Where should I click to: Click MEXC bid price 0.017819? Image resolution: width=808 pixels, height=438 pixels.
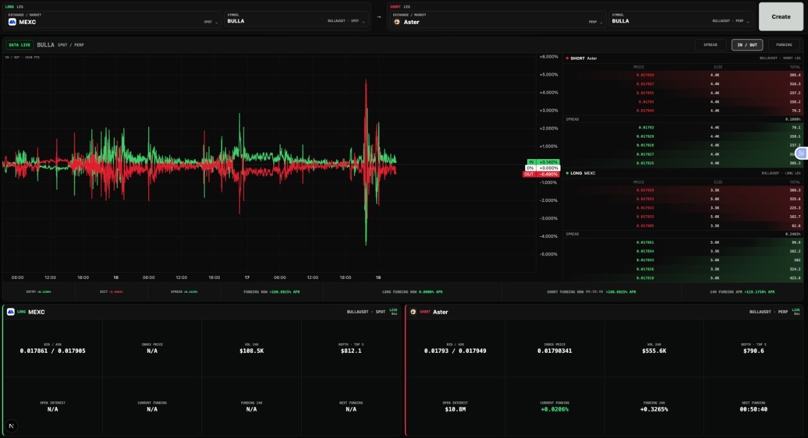645,278
